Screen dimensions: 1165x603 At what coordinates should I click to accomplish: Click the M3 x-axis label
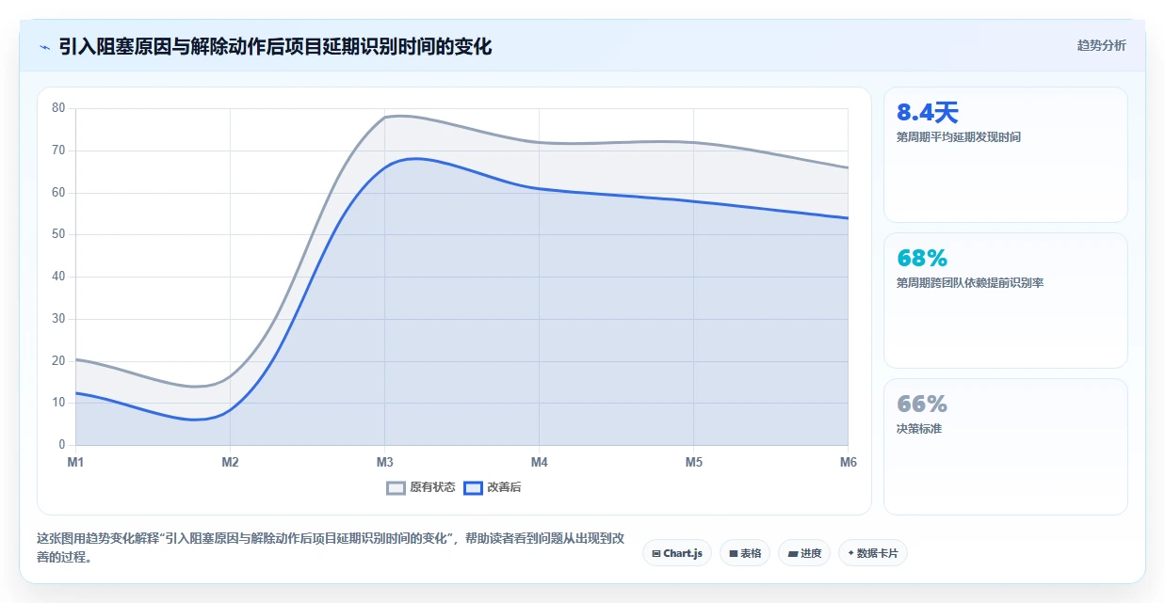(x=384, y=462)
